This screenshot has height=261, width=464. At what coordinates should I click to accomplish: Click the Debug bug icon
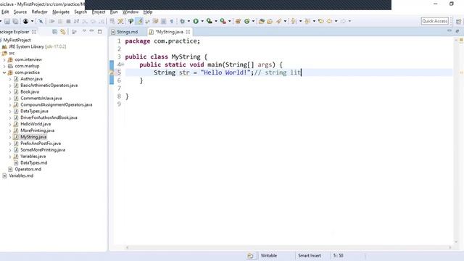coord(182,21)
